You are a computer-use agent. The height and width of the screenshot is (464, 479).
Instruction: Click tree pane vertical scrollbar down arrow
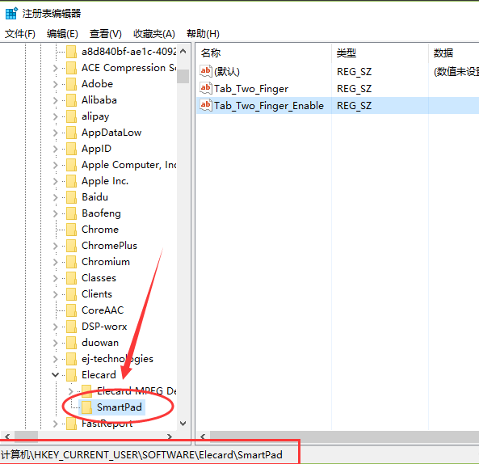point(183,424)
